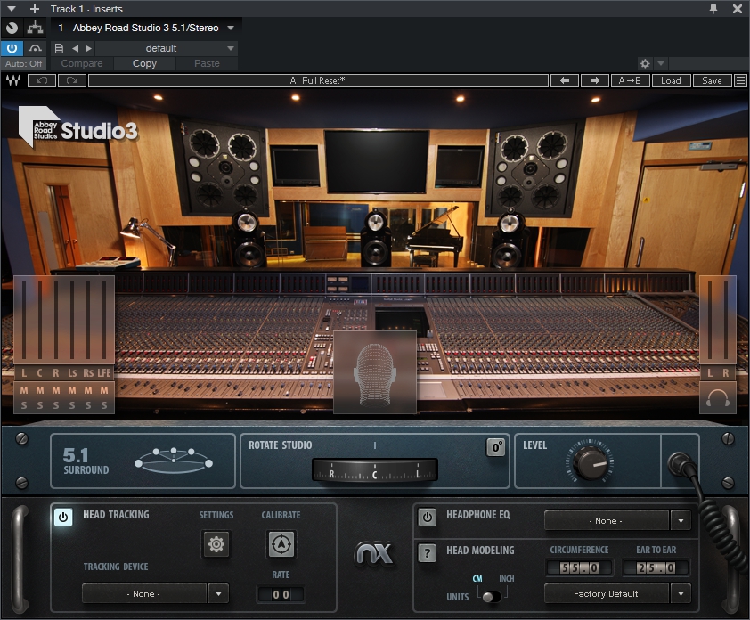
Task: Reset studio rotation with 0° button
Action: 496,448
